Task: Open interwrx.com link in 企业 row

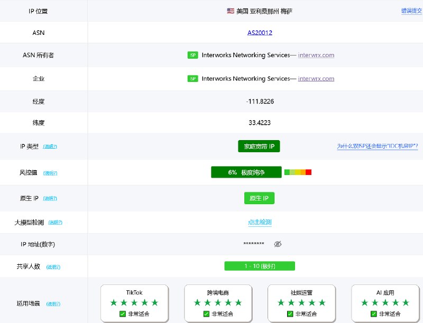Action: coord(316,78)
